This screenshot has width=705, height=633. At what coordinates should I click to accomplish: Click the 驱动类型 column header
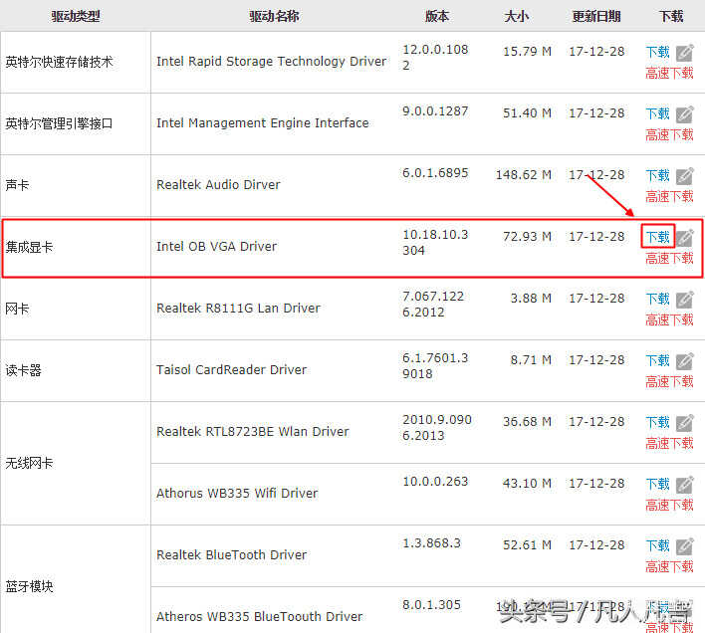coord(76,16)
